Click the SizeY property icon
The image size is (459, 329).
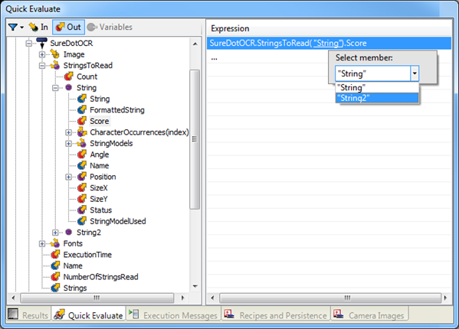tap(82, 199)
